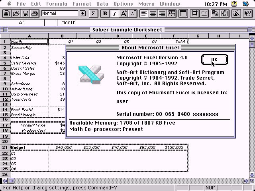
Task: Select column F header
Action: [174, 36]
